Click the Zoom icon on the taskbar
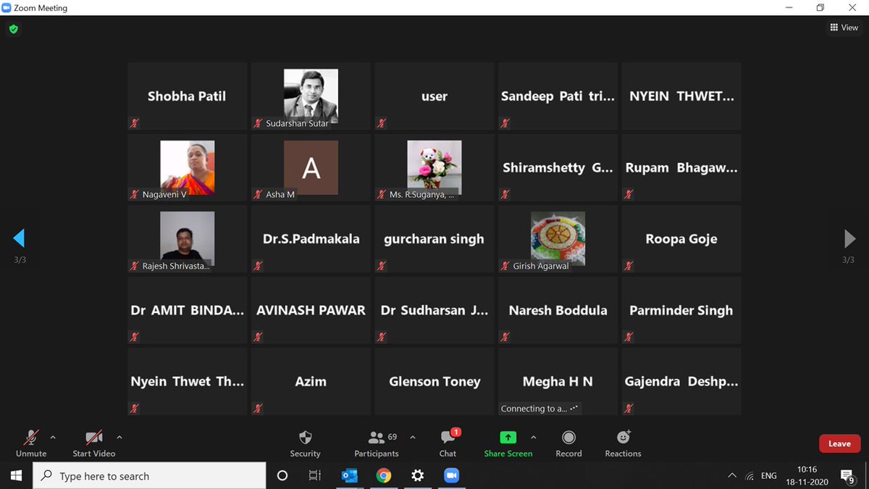The height and width of the screenshot is (489, 869). point(452,476)
